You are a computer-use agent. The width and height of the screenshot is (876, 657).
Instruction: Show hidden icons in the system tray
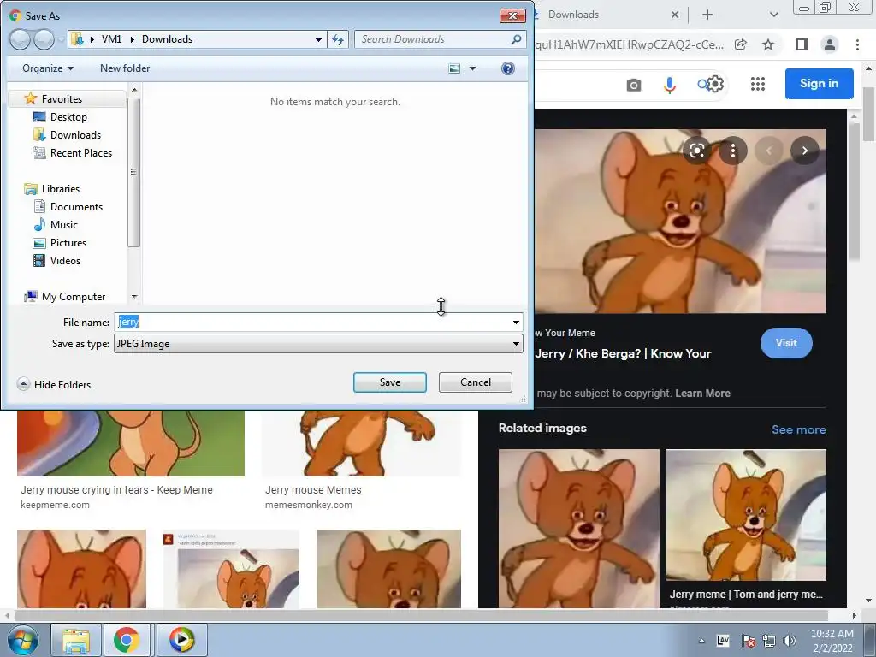click(701, 641)
